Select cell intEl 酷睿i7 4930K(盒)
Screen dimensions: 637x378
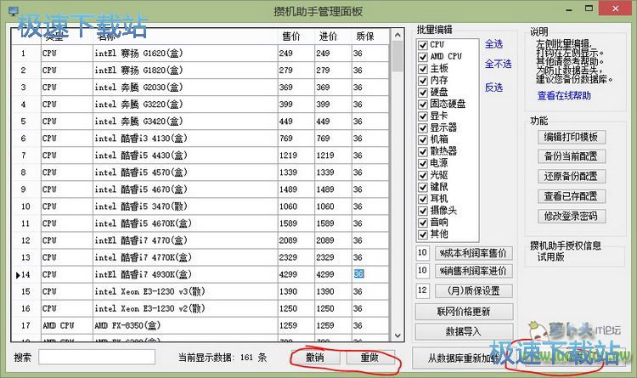click(185, 274)
